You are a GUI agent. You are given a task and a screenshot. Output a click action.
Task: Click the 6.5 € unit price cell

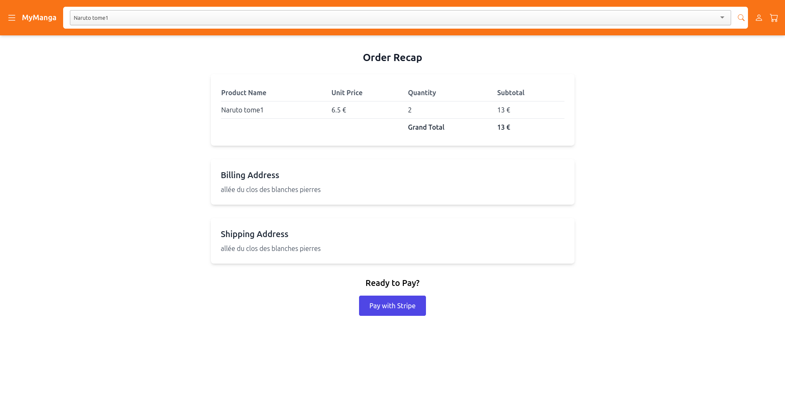pyautogui.click(x=339, y=110)
